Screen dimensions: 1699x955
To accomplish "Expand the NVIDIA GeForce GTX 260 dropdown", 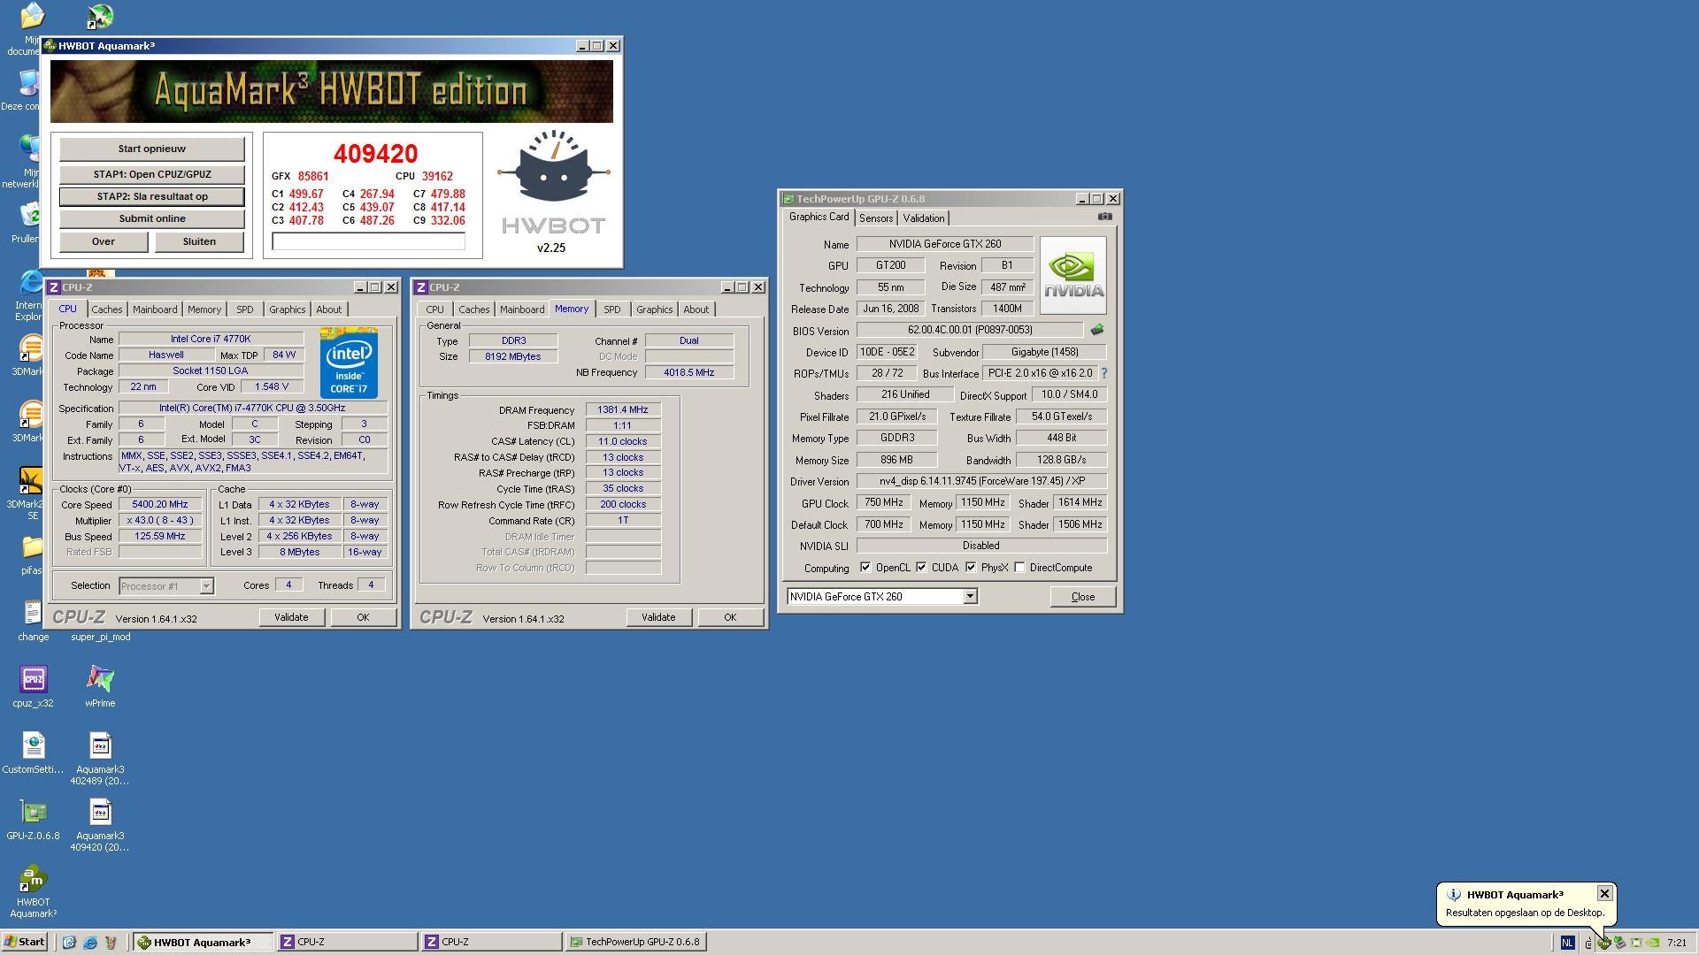I will (970, 597).
